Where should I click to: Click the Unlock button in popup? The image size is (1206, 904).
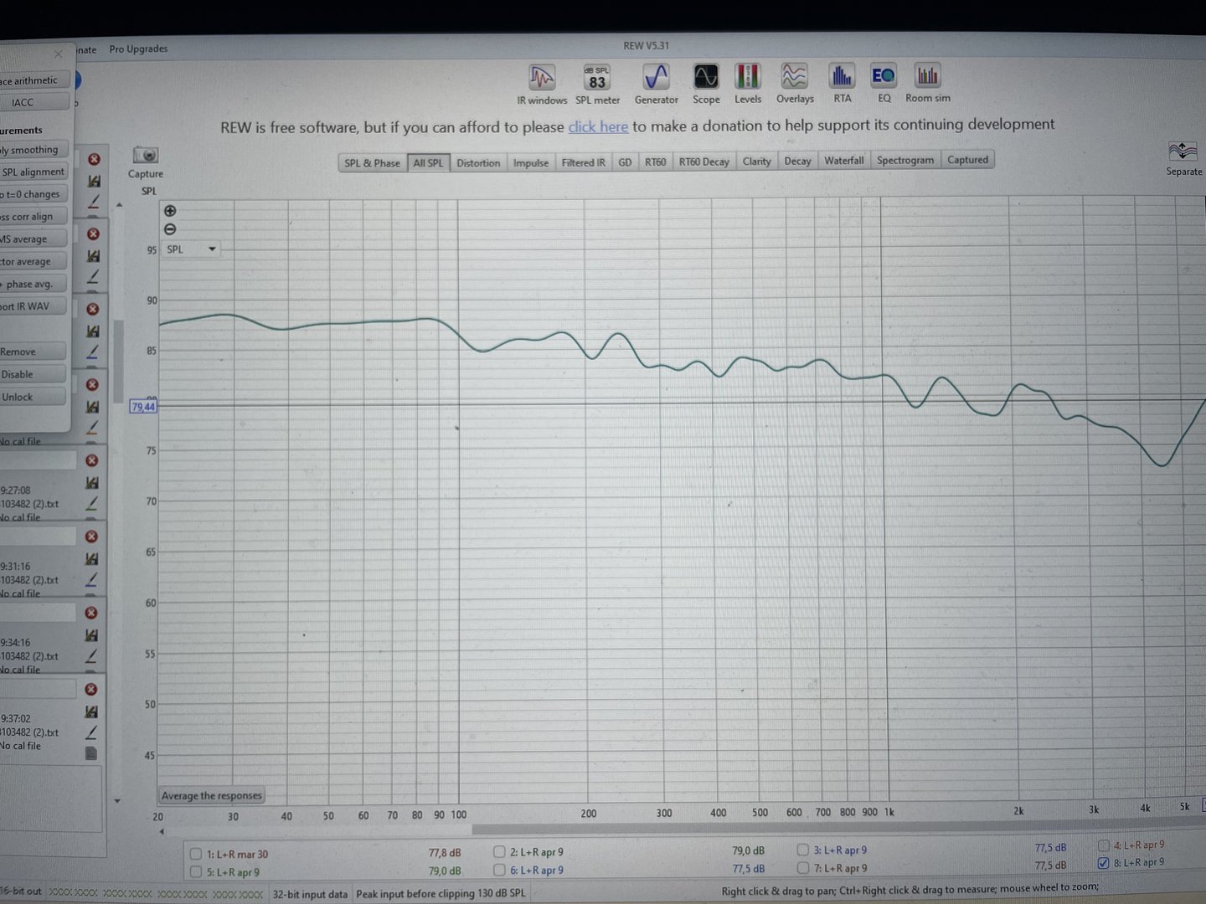[33, 397]
